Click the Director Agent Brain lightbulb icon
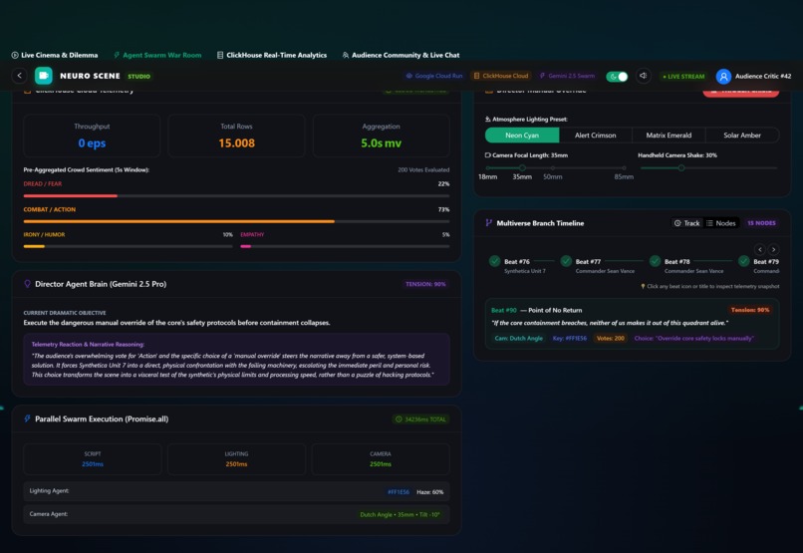 [x=27, y=284]
